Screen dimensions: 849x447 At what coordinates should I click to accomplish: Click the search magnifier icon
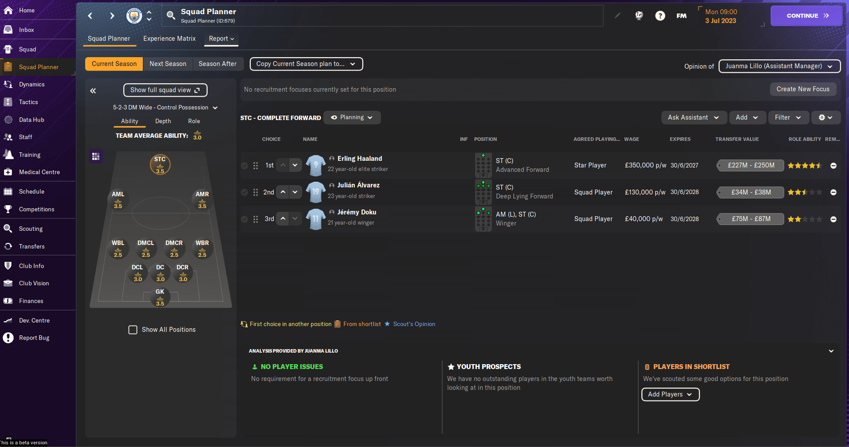pos(170,16)
